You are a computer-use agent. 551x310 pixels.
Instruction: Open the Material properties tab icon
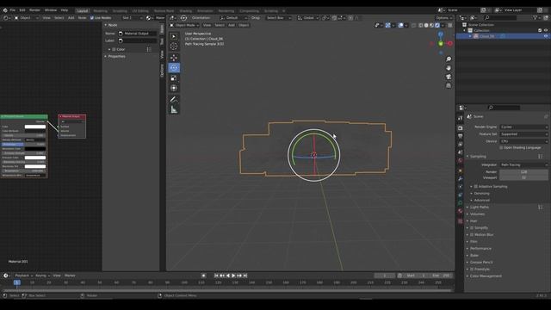461,211
